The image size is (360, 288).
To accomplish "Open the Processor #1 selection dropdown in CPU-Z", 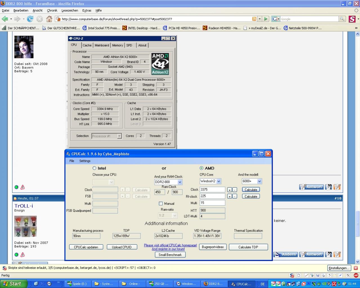I will pyautogui.click(x=119, y=136).
